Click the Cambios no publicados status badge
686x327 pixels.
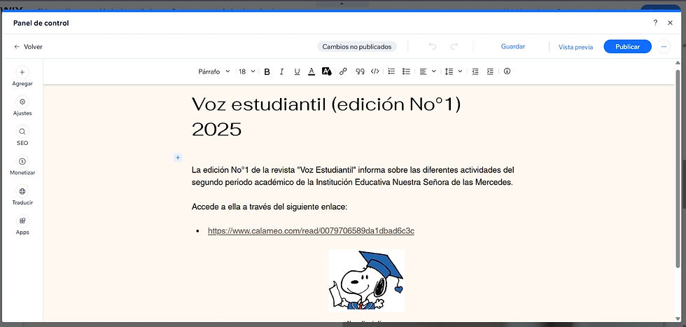coord(356,46)
